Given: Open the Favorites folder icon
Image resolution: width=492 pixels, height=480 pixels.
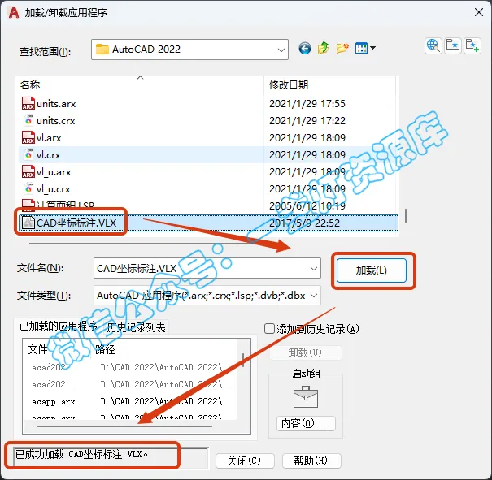Looking at the screenshot, I should (453, 45).
